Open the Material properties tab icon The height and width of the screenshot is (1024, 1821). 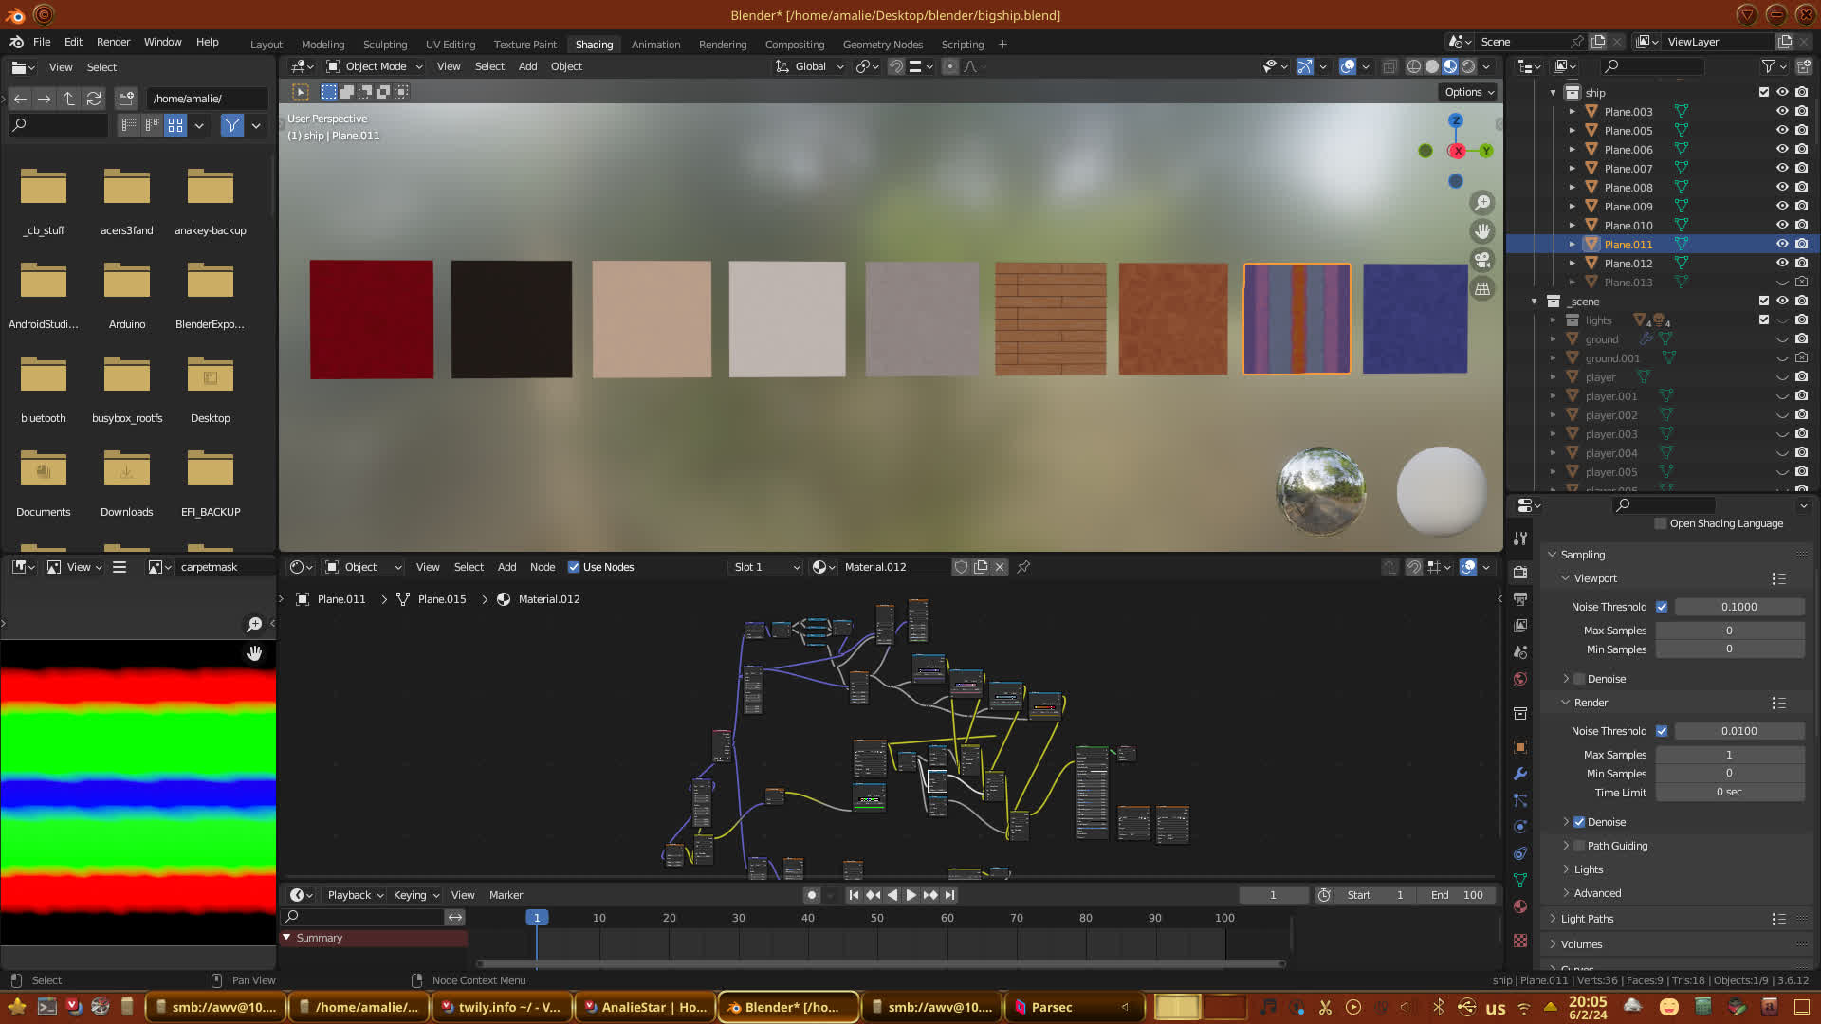[1520, 906]
